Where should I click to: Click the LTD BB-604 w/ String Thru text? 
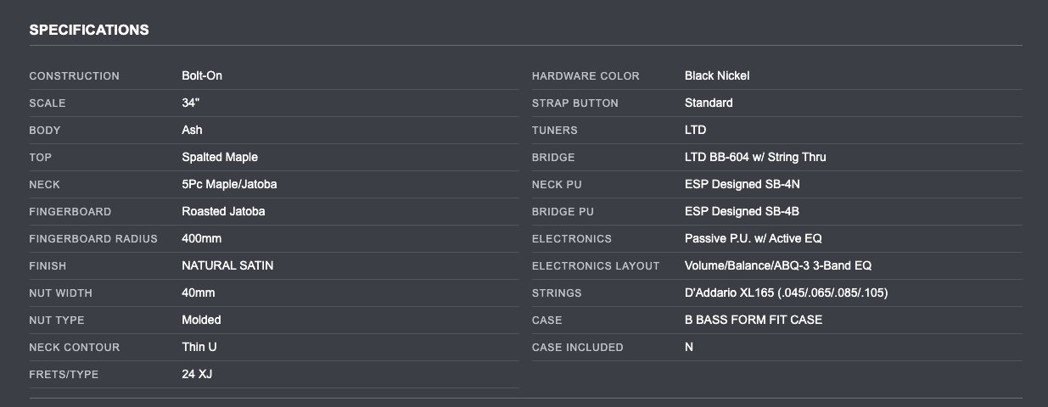click(x=755, y=157)
